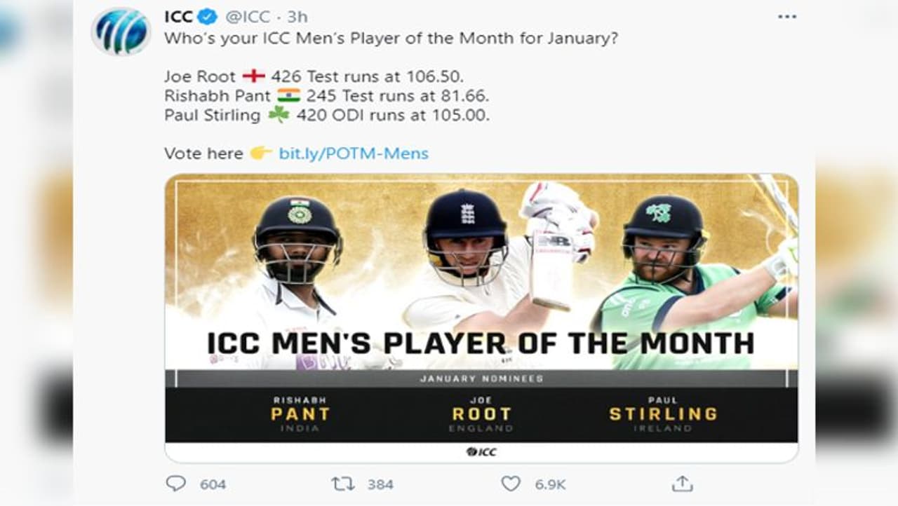Click the ICC logo below nominees
898x506 pixels.
[481, 452]
